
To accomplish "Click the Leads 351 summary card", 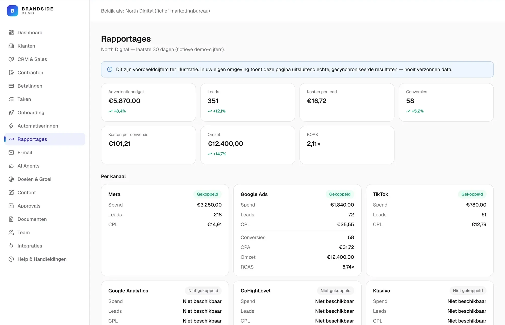I will 248,102.
